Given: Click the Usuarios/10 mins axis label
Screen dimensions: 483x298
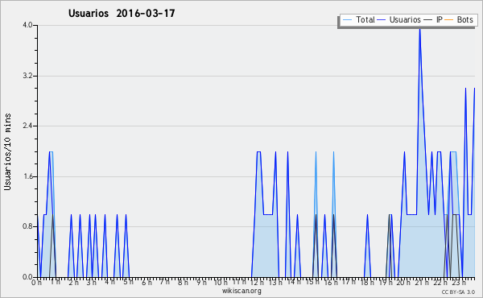Looking at the screenshot, I should [7, 152].
